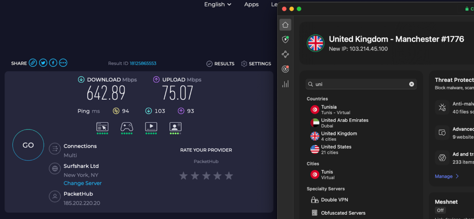Open NordVPN Threat Protection shield icon
474x219 pixels.
tap(285, 40)
